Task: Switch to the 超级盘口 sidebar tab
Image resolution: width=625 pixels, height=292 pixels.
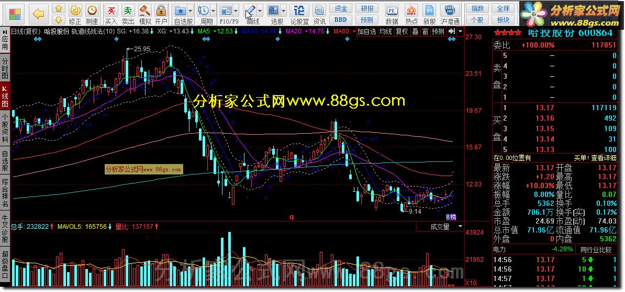Action: pyautogui.click(x=5, y=264)
